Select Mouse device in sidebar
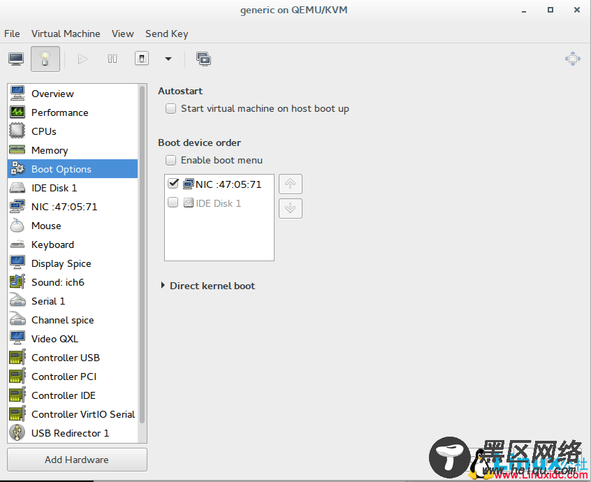This screenshot has width=591, height=482. [x=73, y=226]
